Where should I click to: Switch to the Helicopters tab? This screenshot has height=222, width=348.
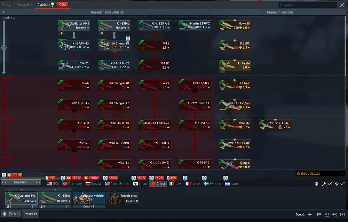point(24,5)
